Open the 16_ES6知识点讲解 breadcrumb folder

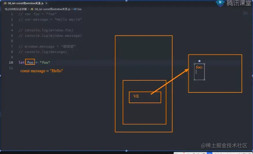pyautogui.click(x=16, y=9)
